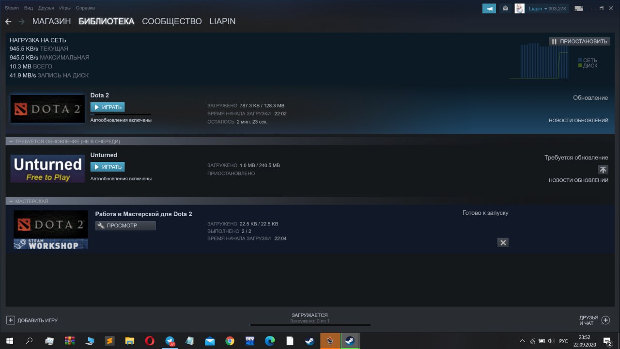Image resolution: width=620 pixels, height=349 pixels.
Task: Click the ЗАГРУЖАЕТСЯ download status
Action: click(310, 315)
